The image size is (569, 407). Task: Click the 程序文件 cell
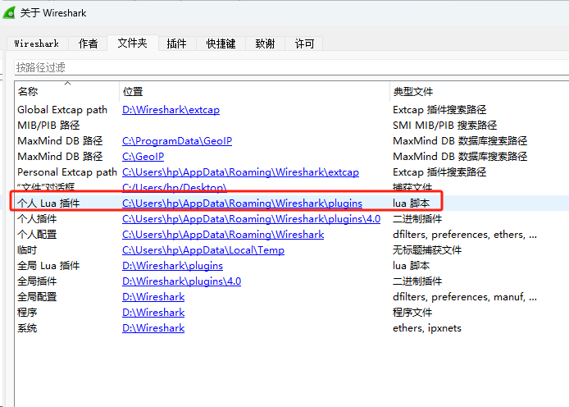click(412, 313)
